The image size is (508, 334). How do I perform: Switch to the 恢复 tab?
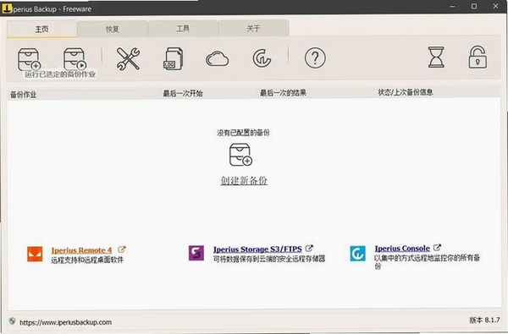tap(113, 29)
